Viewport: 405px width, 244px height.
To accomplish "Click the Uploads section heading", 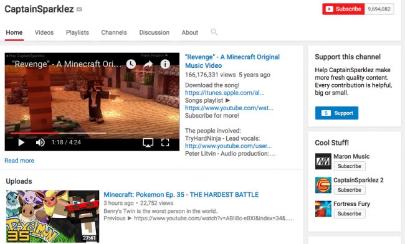I will 19,181.
